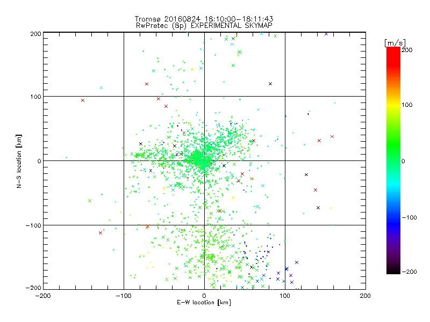Click the E-W axis "100" tick label

pos(285,296)
